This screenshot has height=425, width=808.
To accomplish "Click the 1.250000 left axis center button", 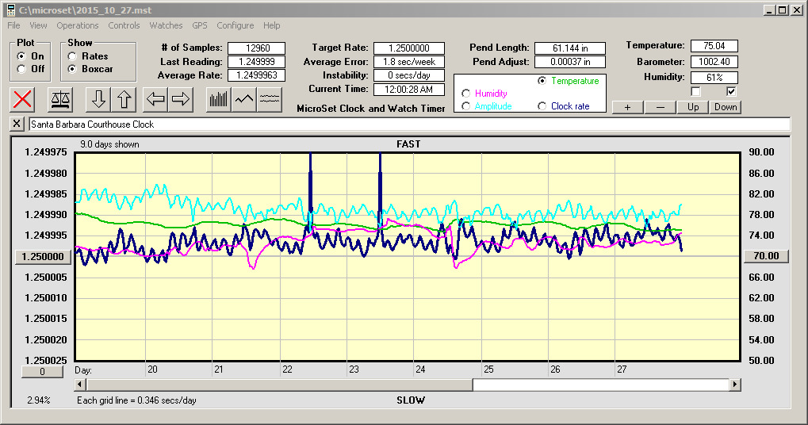I will point(44,257).
